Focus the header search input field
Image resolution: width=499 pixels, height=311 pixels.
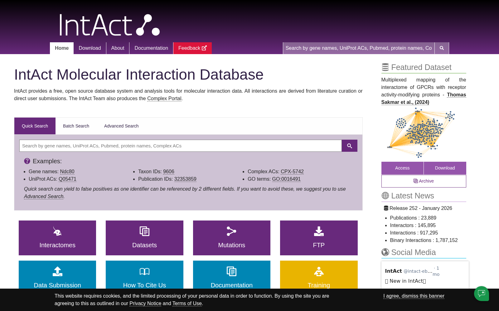pyautogui.click(x=359, y=48)
